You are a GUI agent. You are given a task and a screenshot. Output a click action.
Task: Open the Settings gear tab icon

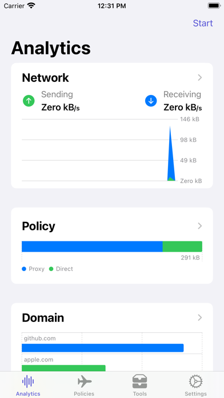pyautogui.click(x=195, y=381)
